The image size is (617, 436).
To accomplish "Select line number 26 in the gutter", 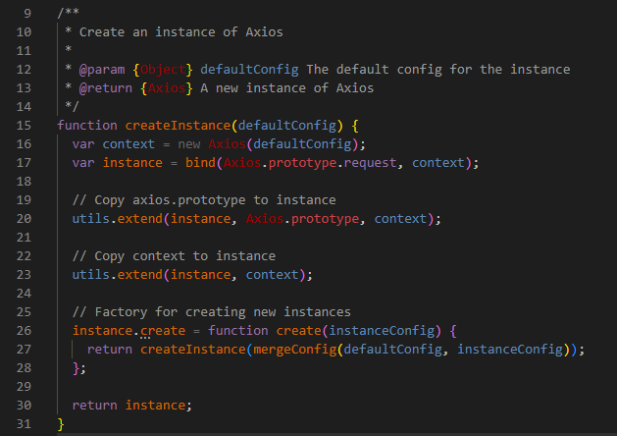I will click(25, 330).
